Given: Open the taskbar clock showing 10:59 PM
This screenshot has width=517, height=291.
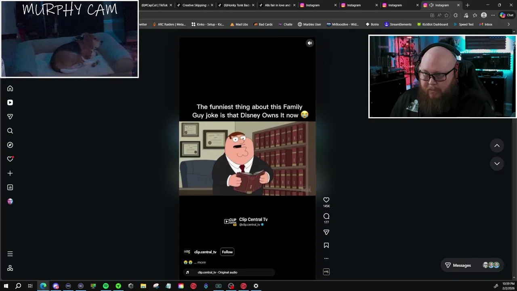Looking at the screenshot, I should pyautogui.click(x=508, y=286).
